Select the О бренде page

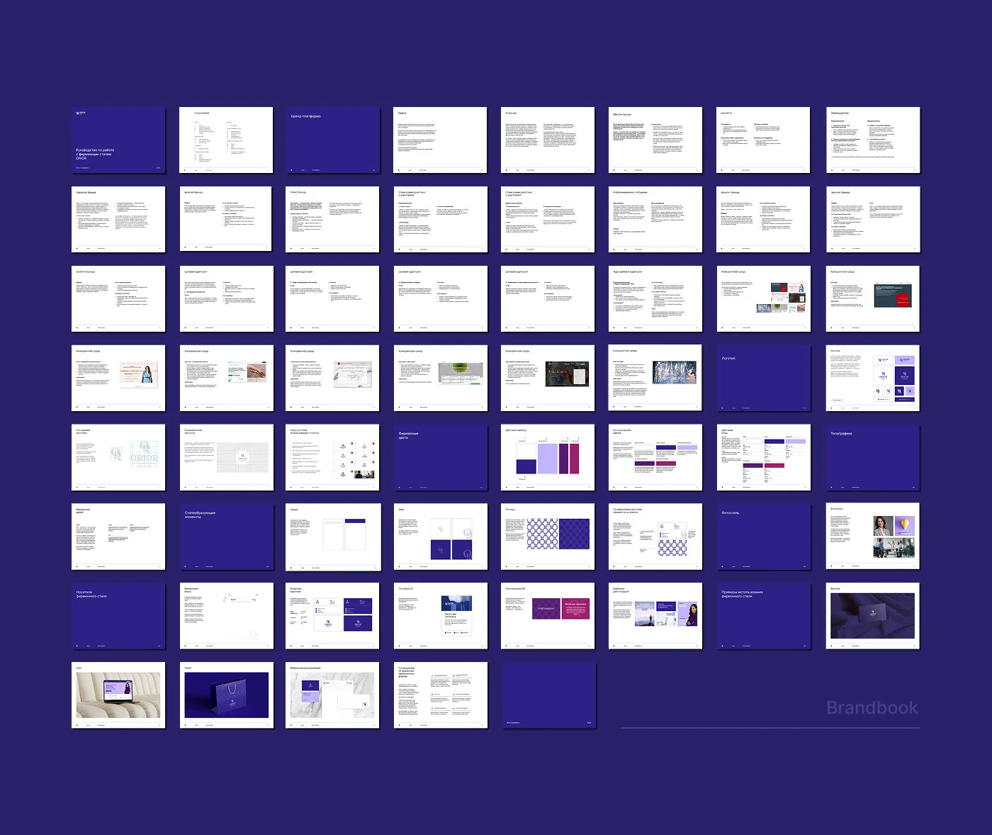tap(548, 140)
